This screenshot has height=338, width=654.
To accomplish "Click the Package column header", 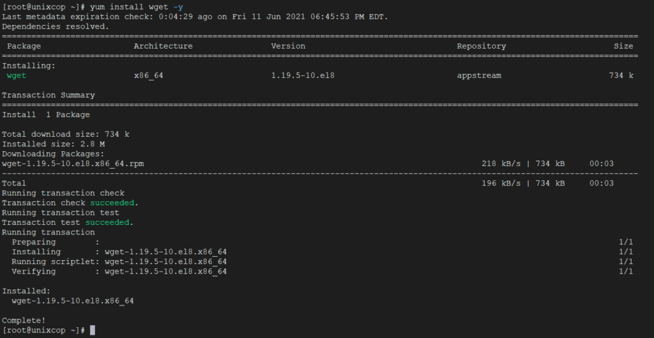I will coord(24,46).
